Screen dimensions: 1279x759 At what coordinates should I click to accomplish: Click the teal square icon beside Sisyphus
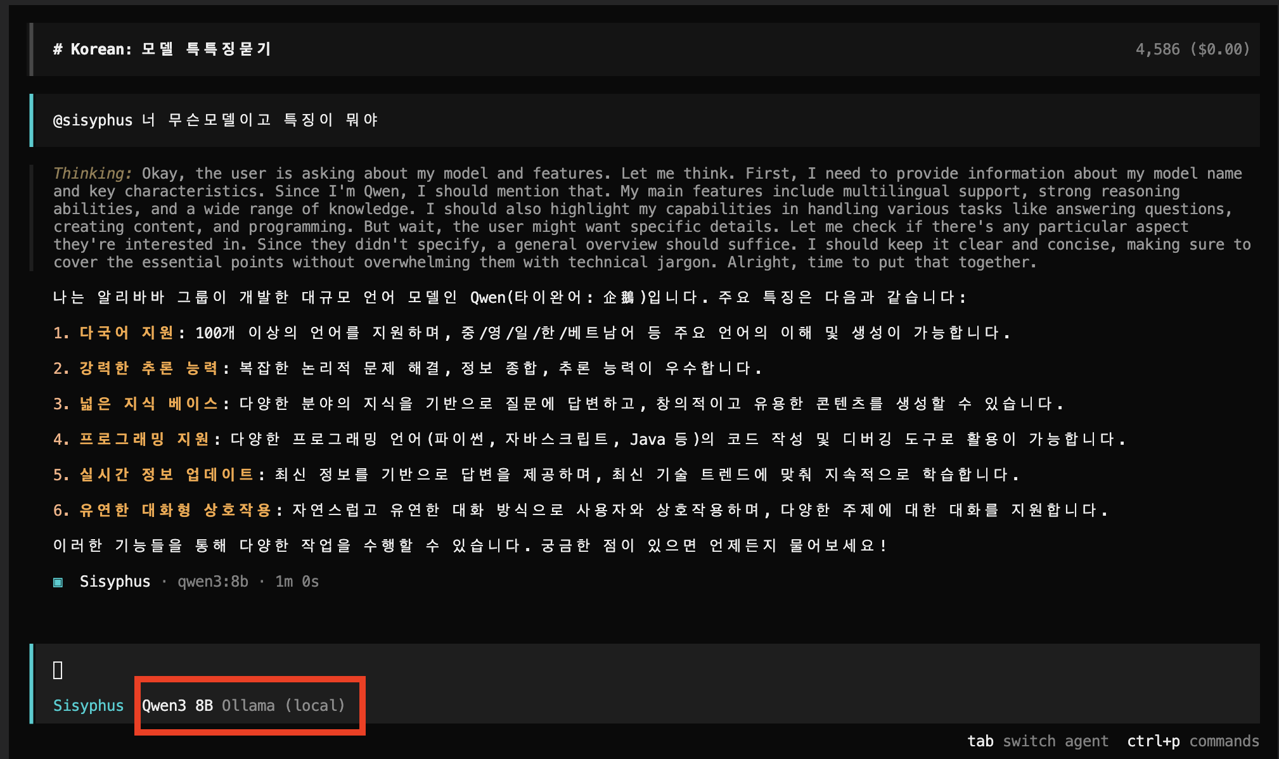[x=58, y=582]
